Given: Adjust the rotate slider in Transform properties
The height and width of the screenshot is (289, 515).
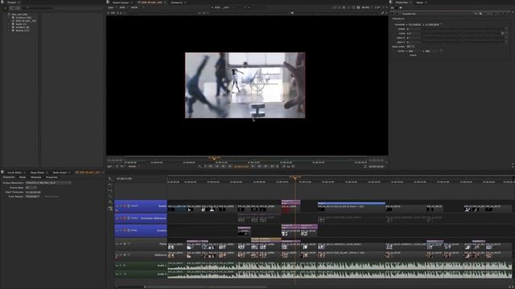Looking at the screenshot, I should pos(463,29).
